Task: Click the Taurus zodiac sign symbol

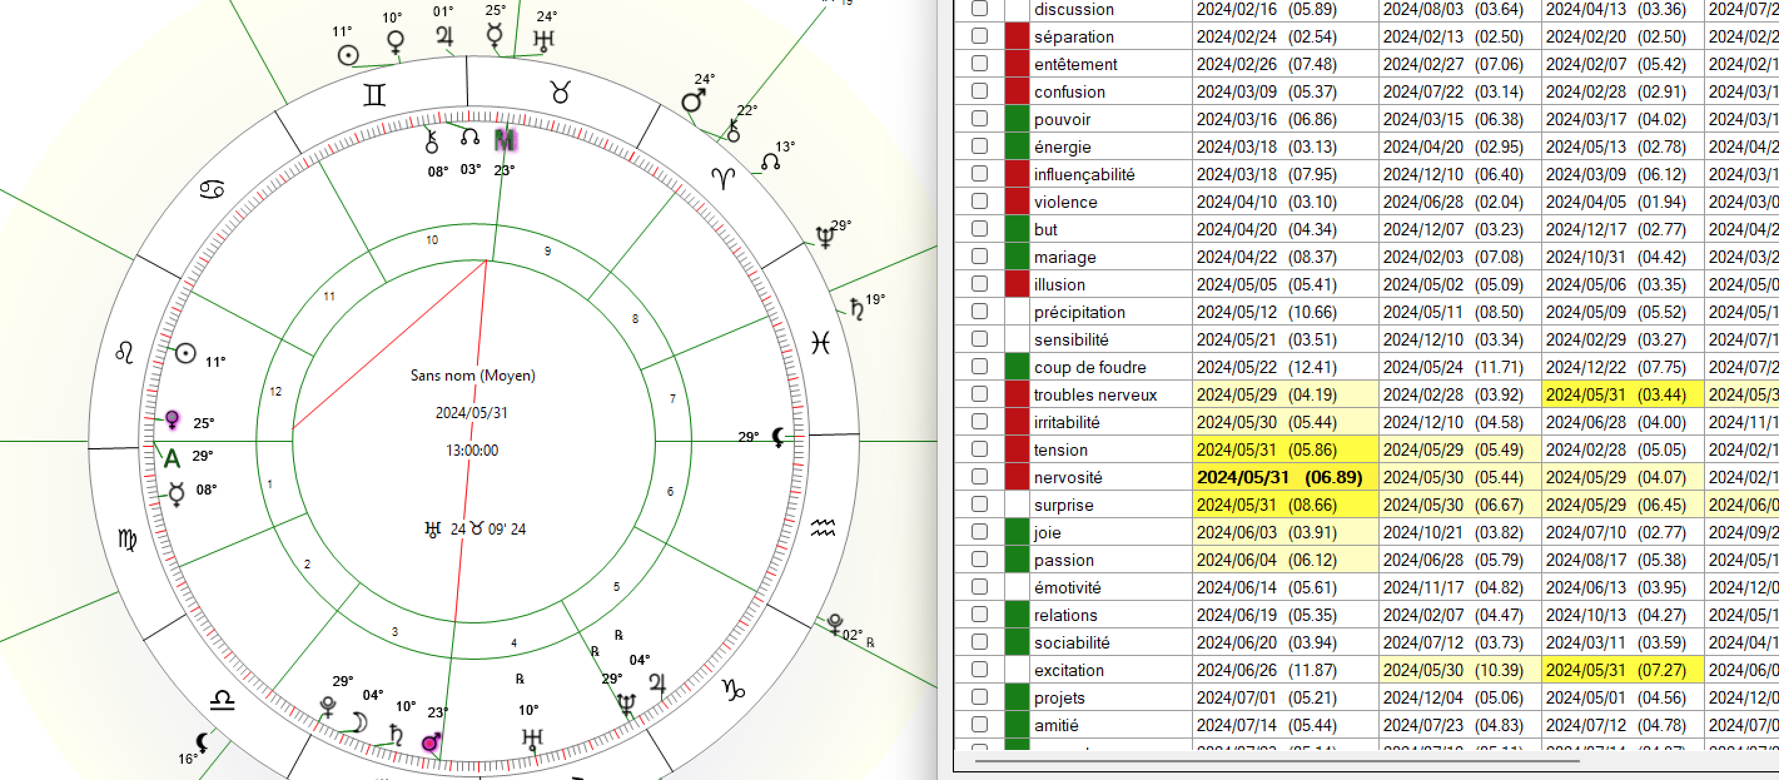Action: [x=560, y=92]
